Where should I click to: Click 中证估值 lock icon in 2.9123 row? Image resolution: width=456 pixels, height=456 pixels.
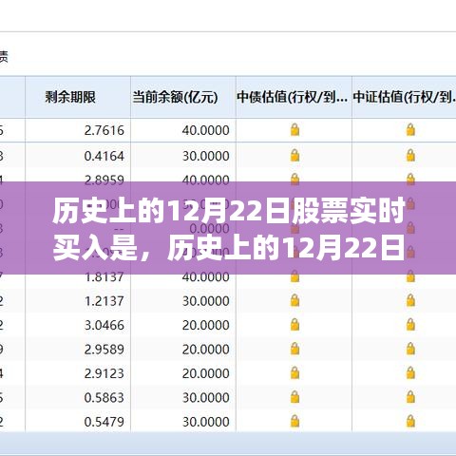coord(410,373)
